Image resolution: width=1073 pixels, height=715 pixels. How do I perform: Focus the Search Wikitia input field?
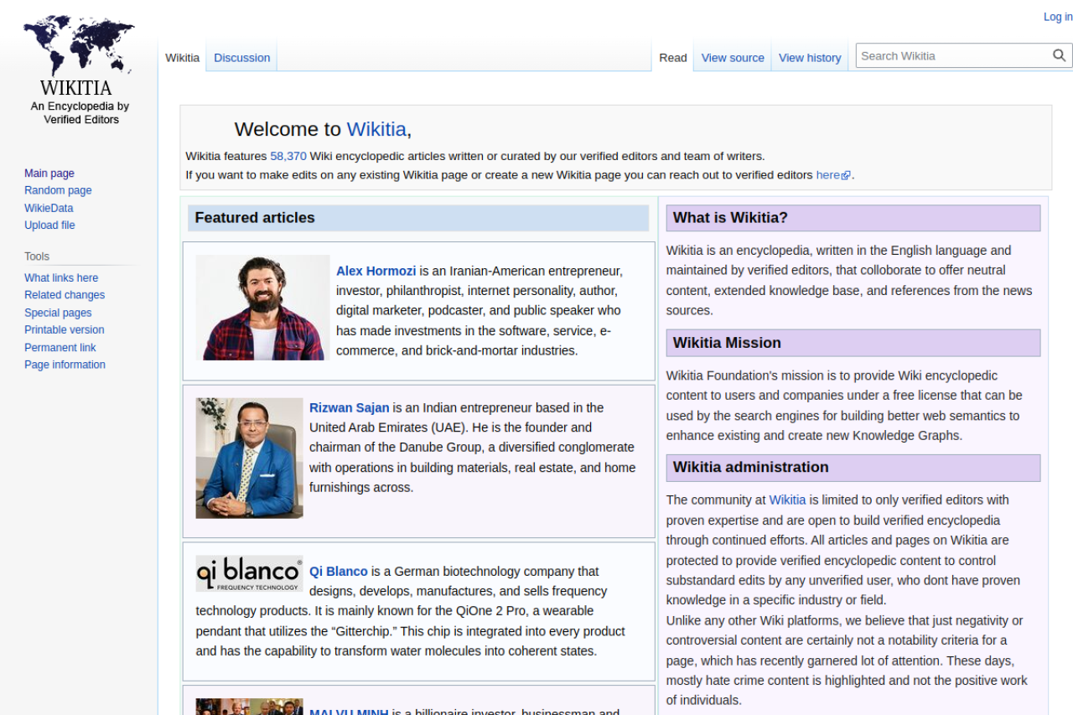tap(952, 56)
